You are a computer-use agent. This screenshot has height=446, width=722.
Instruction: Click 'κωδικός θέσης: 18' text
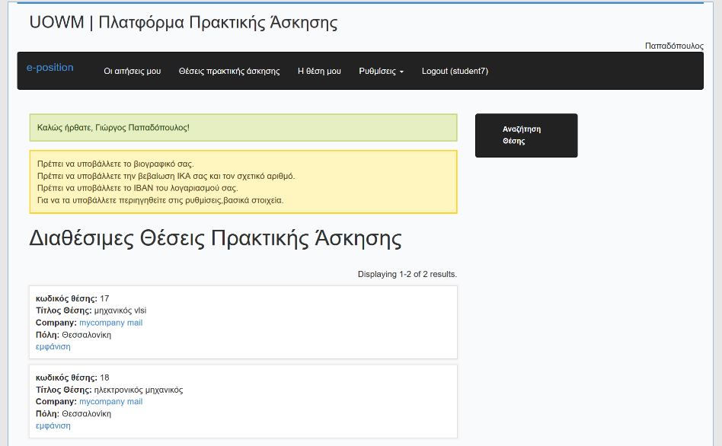pyautogui.click(x=72, y=378)
